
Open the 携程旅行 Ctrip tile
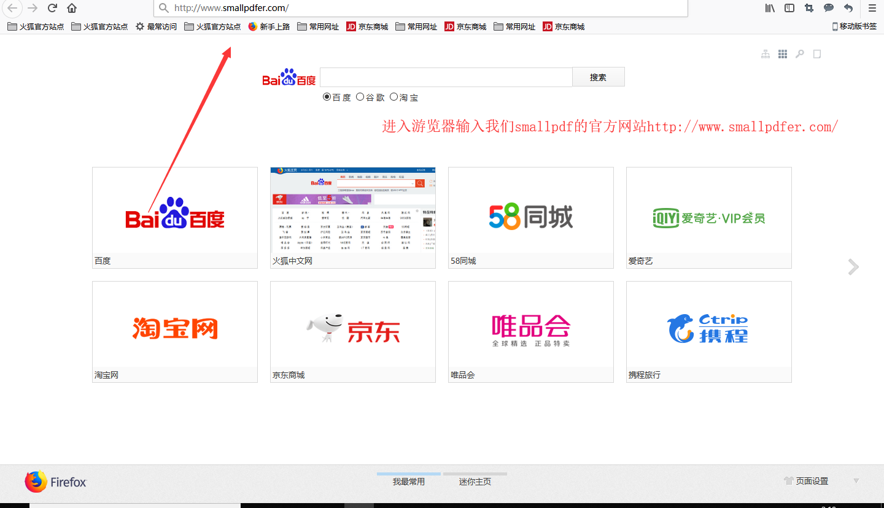point(709,332)
